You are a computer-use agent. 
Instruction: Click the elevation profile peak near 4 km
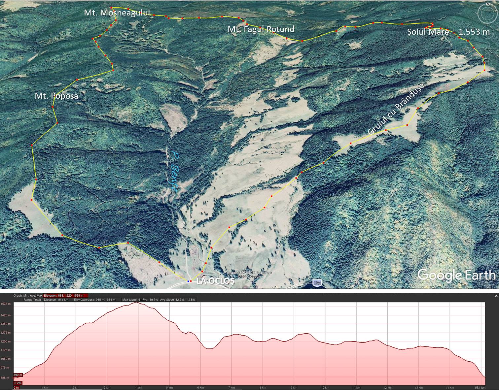(x=136, y=302)
